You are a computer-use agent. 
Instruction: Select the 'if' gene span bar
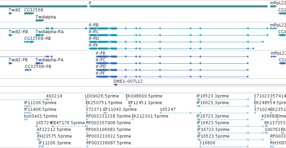[x=178, y=6]
